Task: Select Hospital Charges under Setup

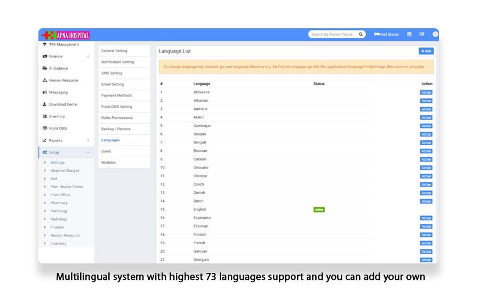Action: click(65, 171)
